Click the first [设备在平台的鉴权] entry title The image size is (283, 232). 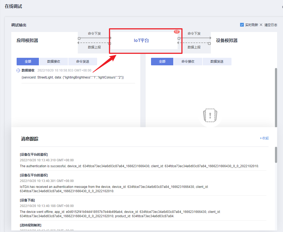pyautogui.click(x=34, y=154)
